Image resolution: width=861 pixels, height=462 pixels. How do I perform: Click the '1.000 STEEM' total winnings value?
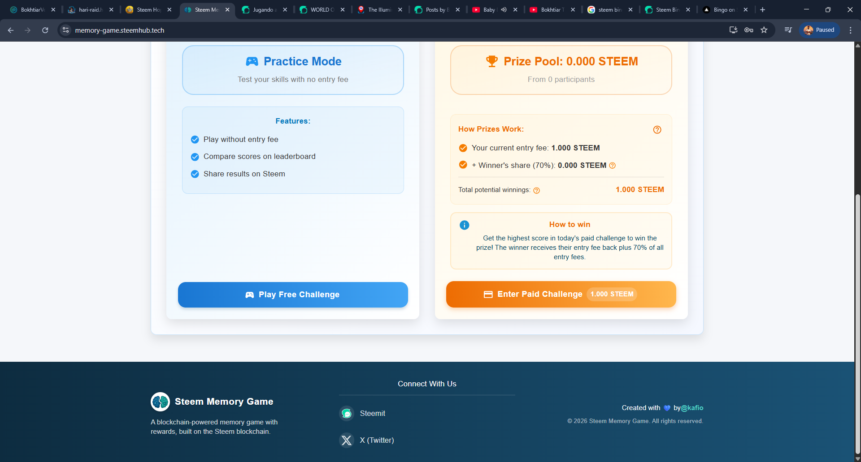640,190
